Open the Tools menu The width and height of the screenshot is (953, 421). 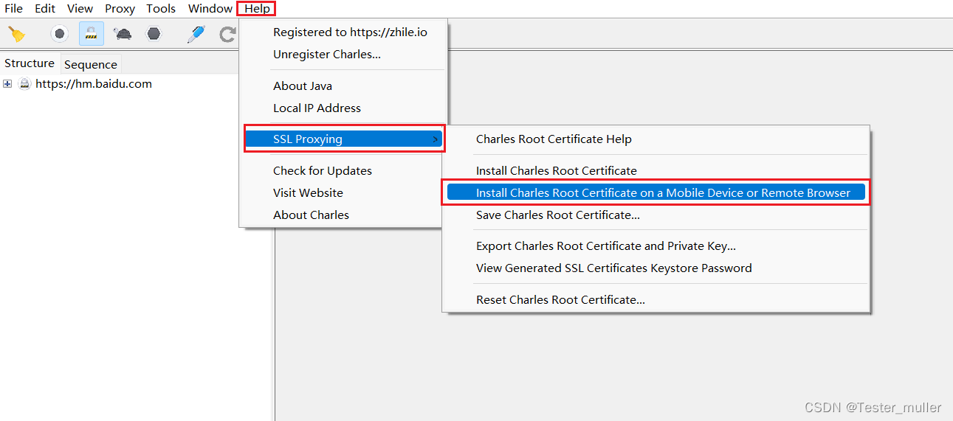(x=161, y=9)
